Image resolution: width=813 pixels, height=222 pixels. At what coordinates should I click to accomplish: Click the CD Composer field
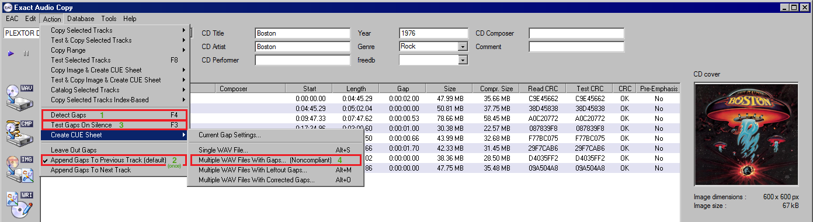pyautogui.click(x=576, y=33)
